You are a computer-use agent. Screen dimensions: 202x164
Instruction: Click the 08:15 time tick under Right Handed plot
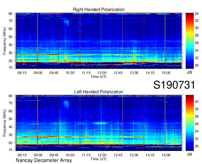tap(22, 73)
